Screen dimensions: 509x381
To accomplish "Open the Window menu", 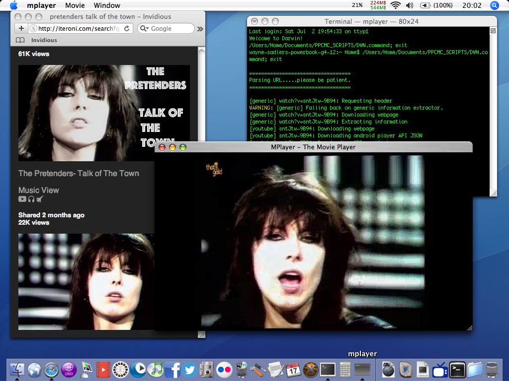I will click(107, 5).
